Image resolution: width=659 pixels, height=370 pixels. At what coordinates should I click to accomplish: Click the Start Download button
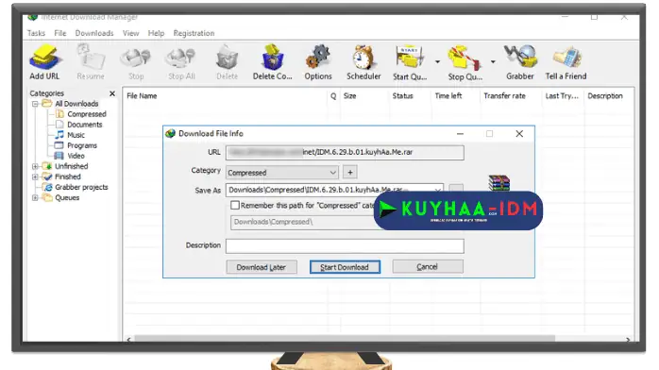click(x=345, y=267)
